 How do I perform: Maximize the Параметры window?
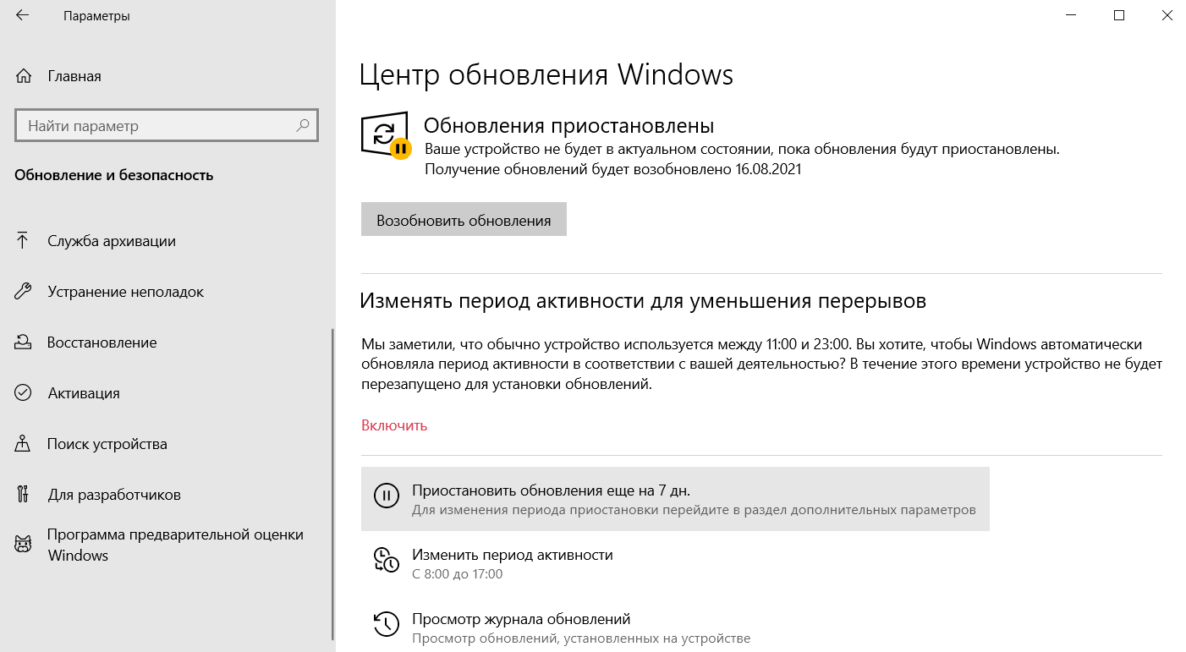point(1119,15)
